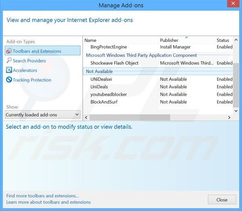The height and width of the screenshot is (211, 242).
Task: Click the Tracking Protection icon
Action: pos(9,80)
